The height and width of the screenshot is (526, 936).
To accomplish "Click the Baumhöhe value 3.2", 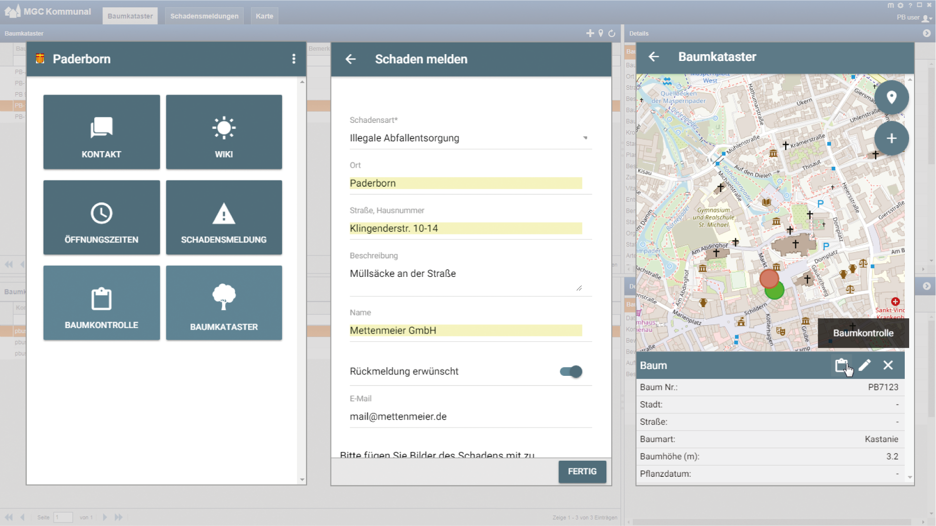I will coord(892,457).
